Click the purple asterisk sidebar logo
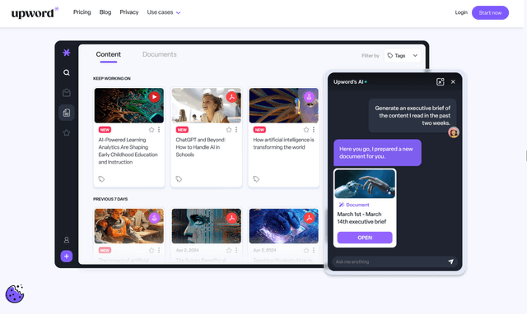 (67, 53)
